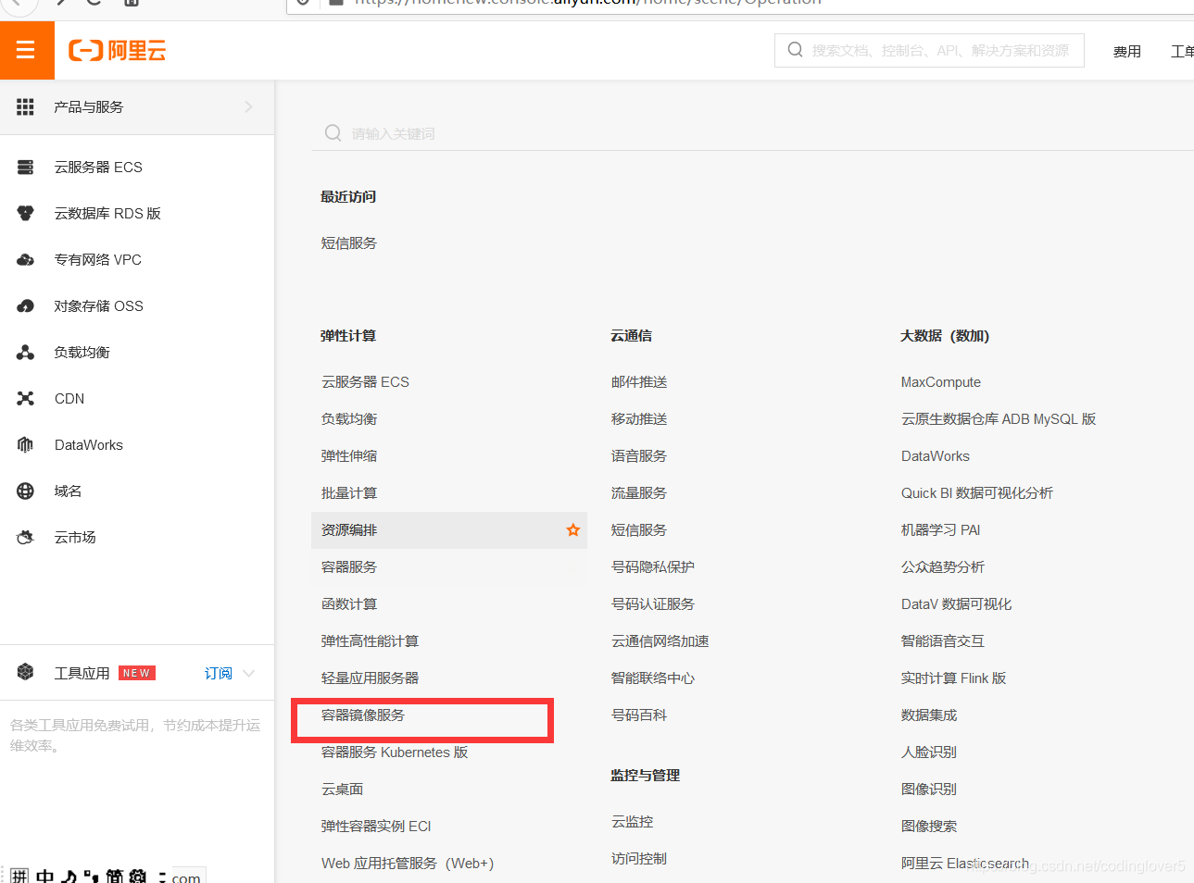Click the 专有网络 VPC cloud icon
Screen dimensions: 1194x883
[x=26, y=260]
